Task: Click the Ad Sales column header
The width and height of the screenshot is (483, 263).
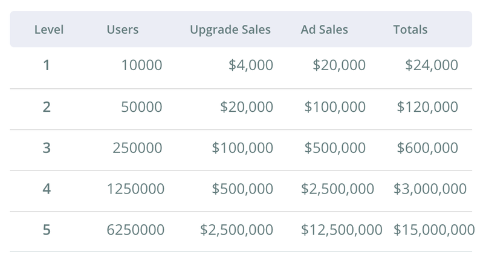Action: click(x=325, y=30)
